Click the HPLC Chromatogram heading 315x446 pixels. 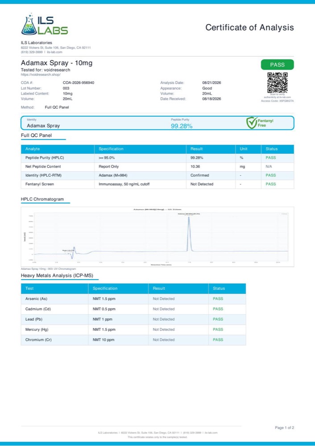pos(42,199)
